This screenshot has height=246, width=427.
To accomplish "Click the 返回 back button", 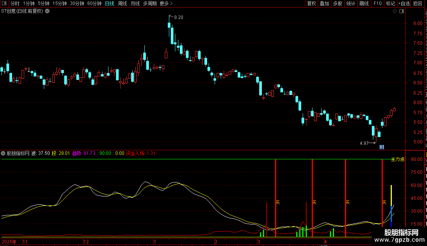I will point(417,3).
